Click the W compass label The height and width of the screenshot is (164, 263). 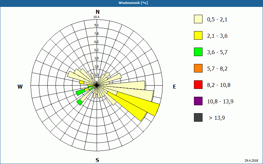coord(20,87)
